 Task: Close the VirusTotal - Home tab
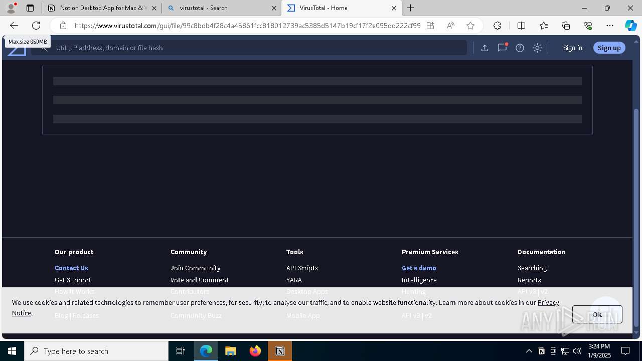(394, 8)
